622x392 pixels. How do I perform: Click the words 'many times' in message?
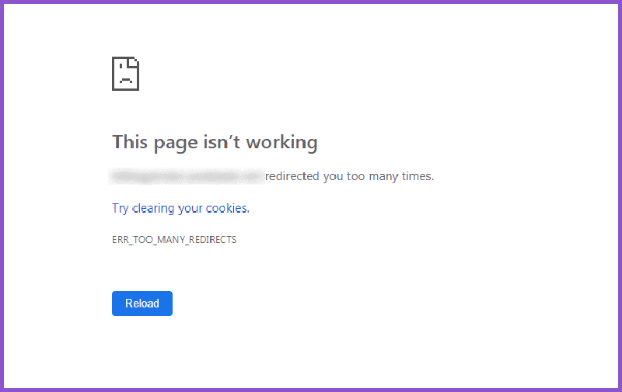[401, 176]
